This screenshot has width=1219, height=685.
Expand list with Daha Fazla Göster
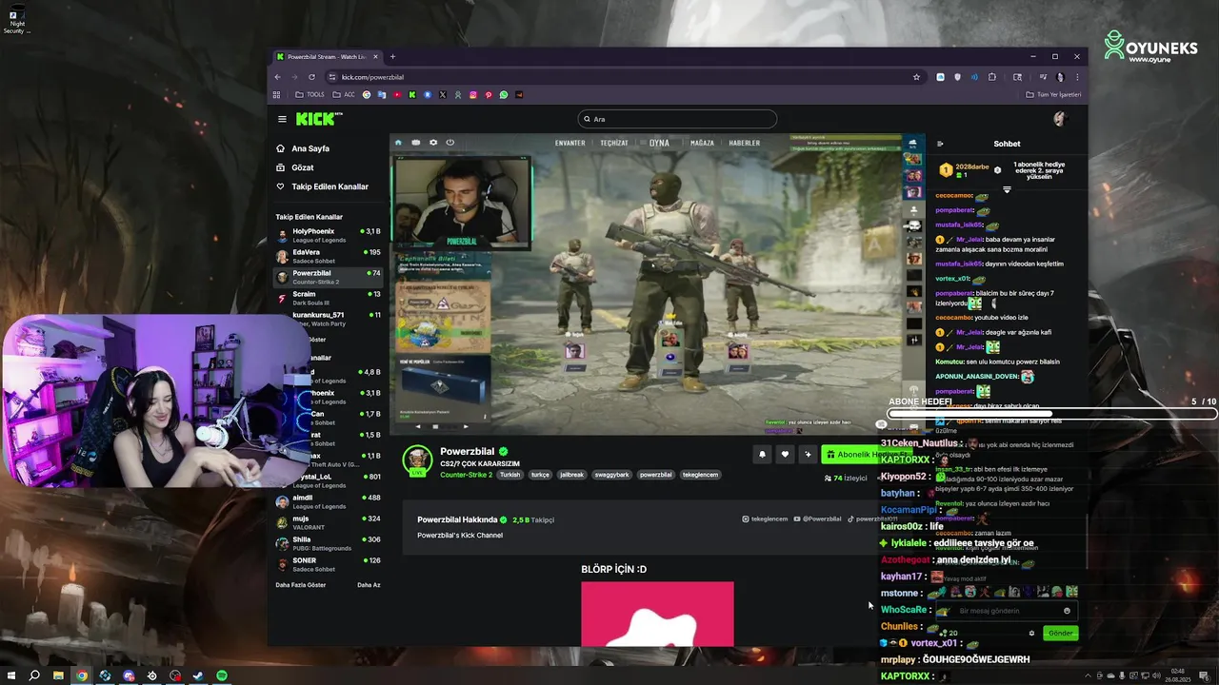pos(301,585)
